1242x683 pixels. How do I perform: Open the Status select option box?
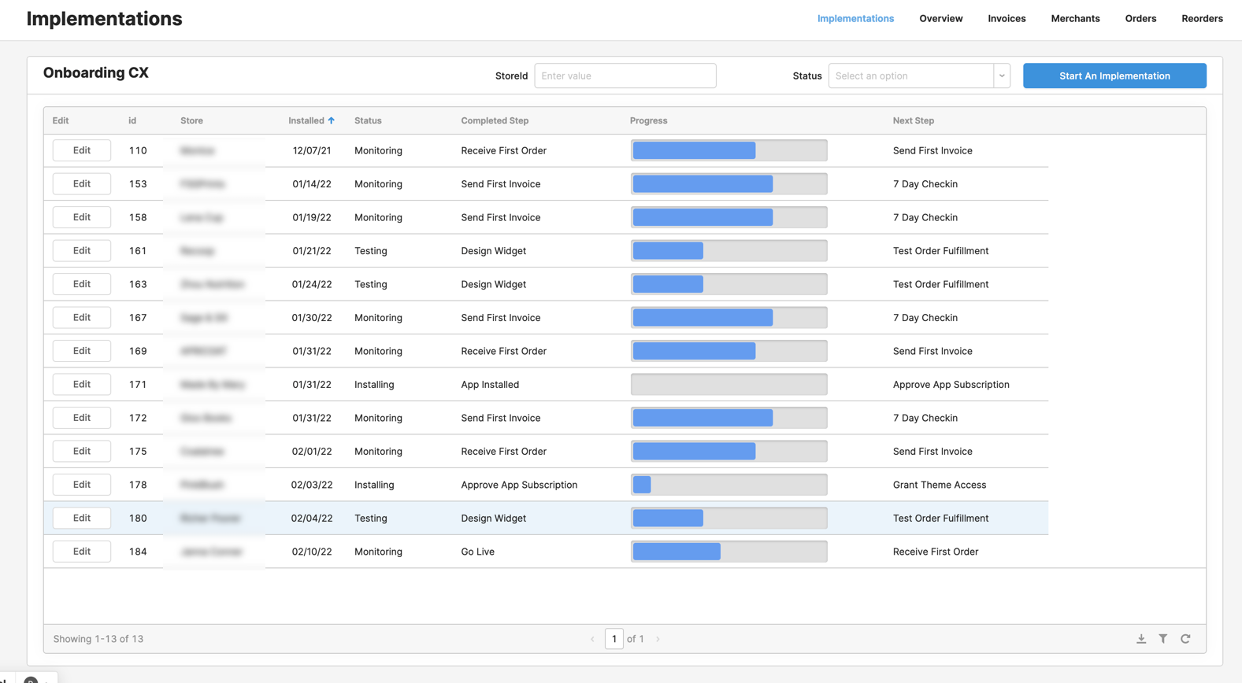[x=911, y=76]
